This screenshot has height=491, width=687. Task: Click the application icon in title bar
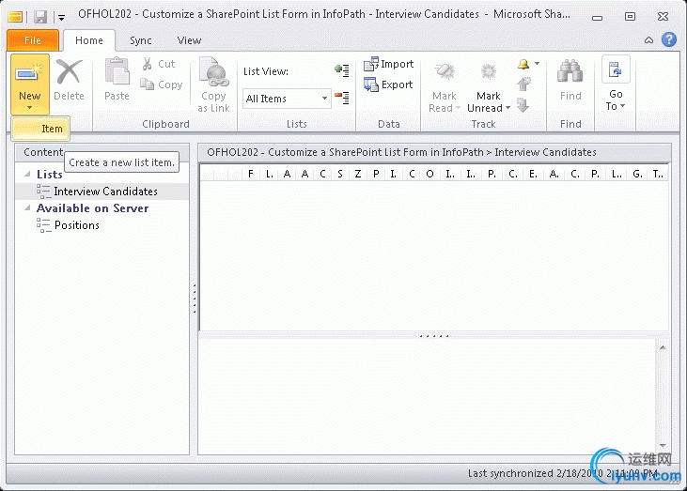click(x=15, y=17)
